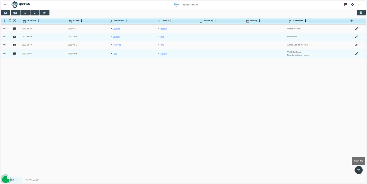Open the From Date column menu

pyautogui.click(x=38, y=21)
